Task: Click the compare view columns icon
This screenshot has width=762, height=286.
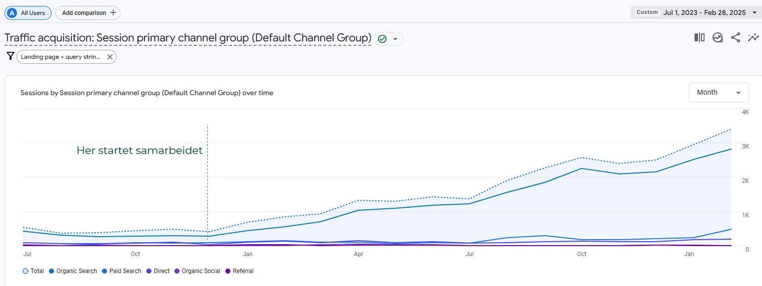Action: (x=699, y=38)
